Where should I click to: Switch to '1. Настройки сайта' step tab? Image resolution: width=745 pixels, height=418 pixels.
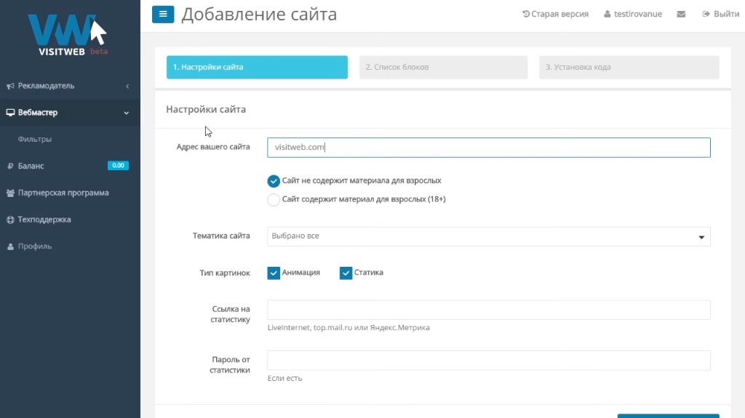coord(257,67)
